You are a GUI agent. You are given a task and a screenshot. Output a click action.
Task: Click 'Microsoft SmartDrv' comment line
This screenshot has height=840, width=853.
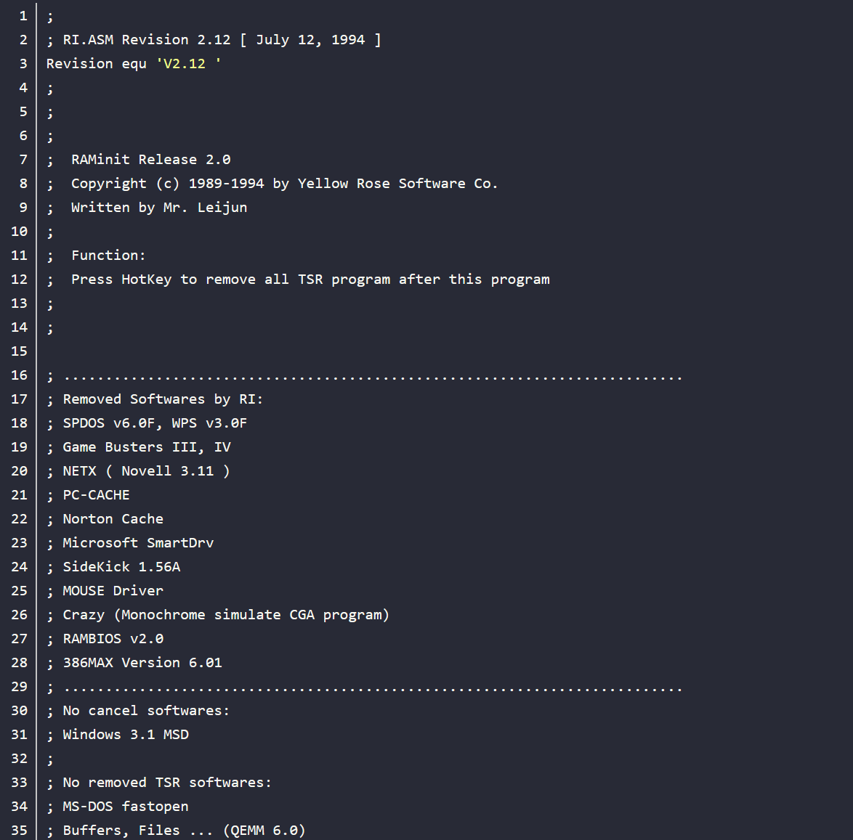138,543
